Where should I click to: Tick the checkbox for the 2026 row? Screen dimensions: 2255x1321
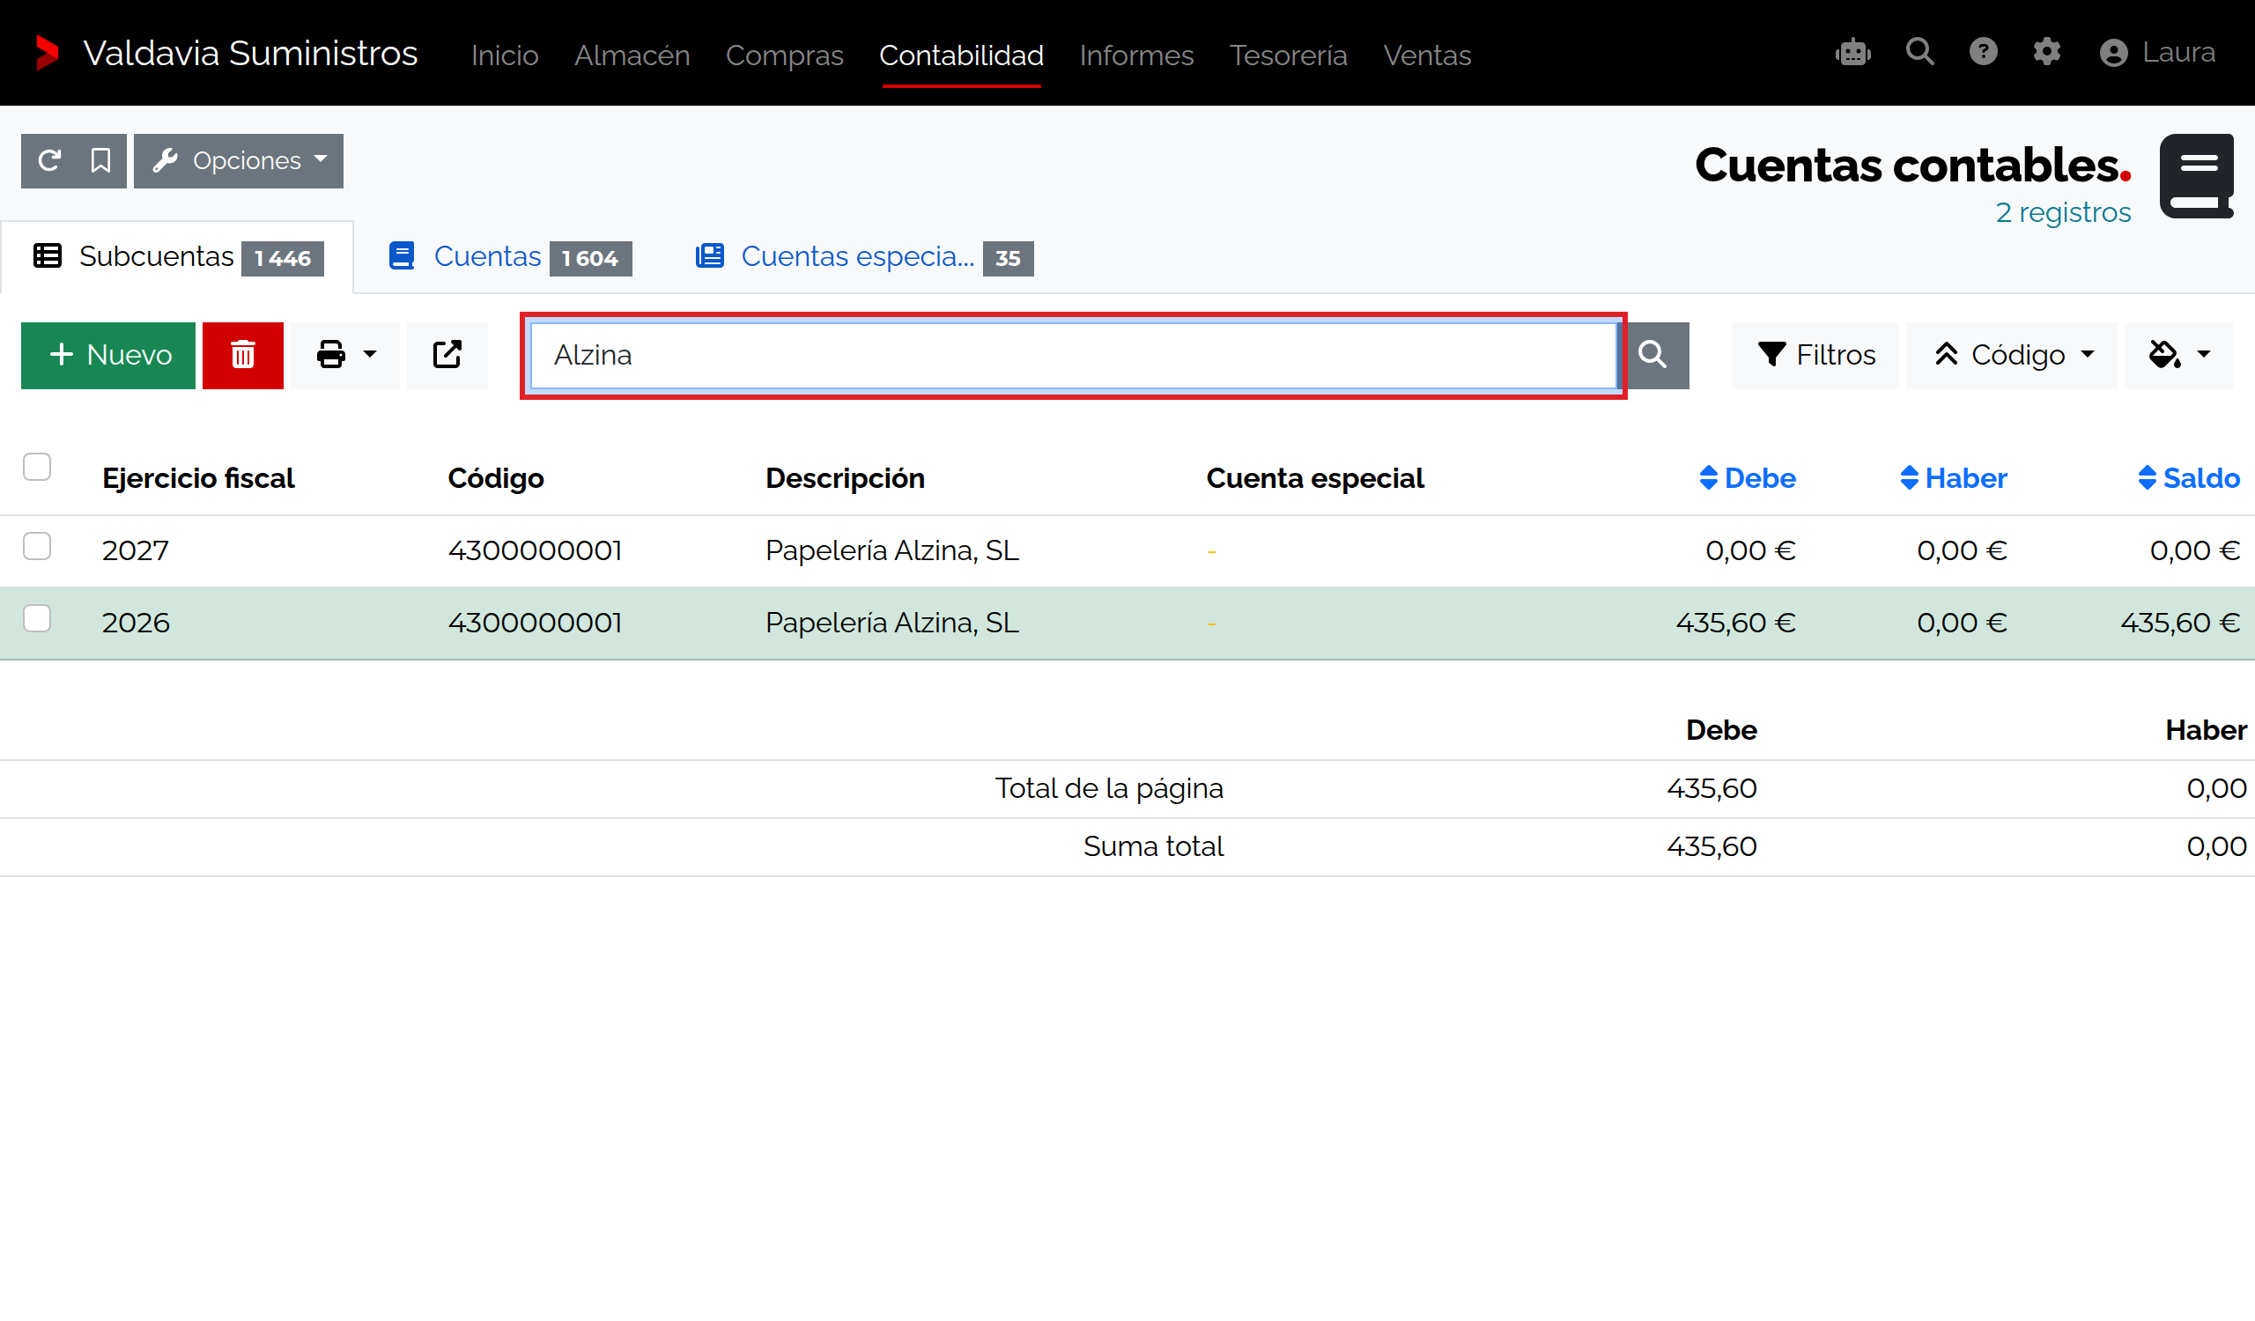tap(37, 618)
